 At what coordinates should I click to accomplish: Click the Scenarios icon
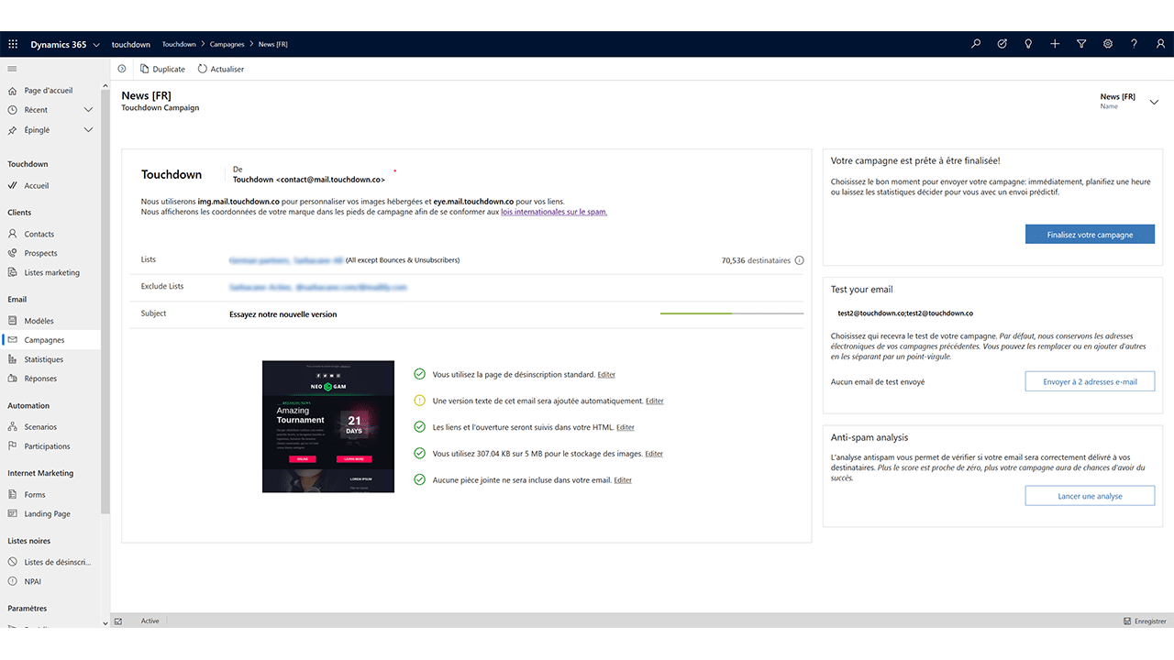pos(13,427)
